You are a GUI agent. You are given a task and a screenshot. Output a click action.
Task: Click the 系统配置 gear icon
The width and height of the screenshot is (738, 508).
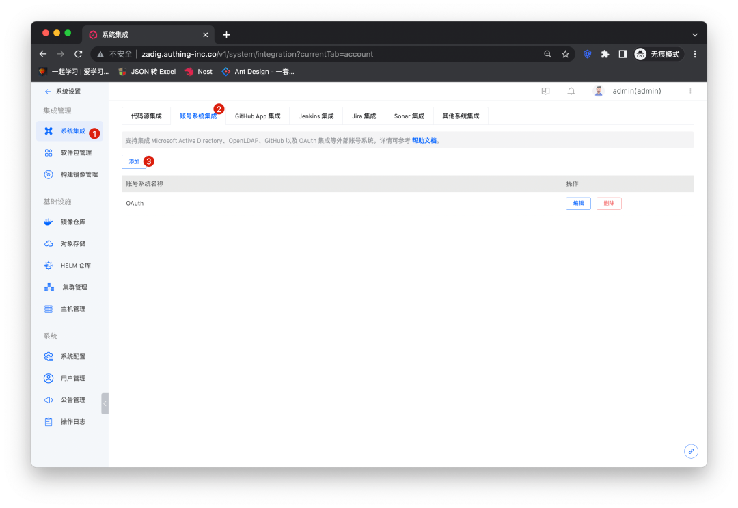pyautogui.click(x=49, y=356)
